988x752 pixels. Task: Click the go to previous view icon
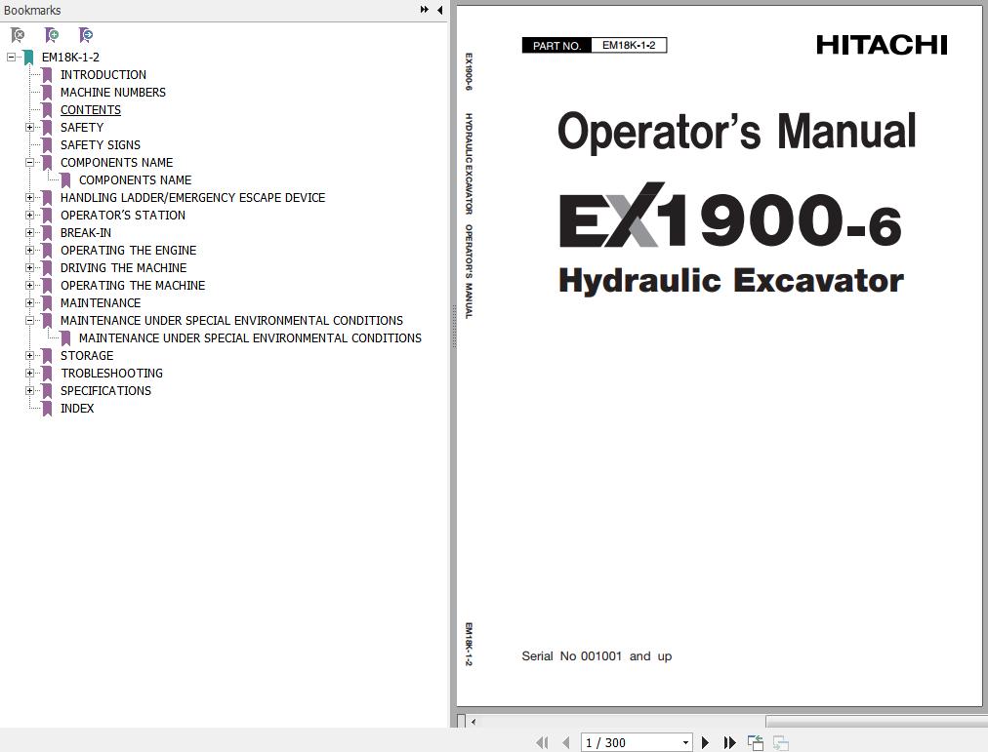[756, 742]
